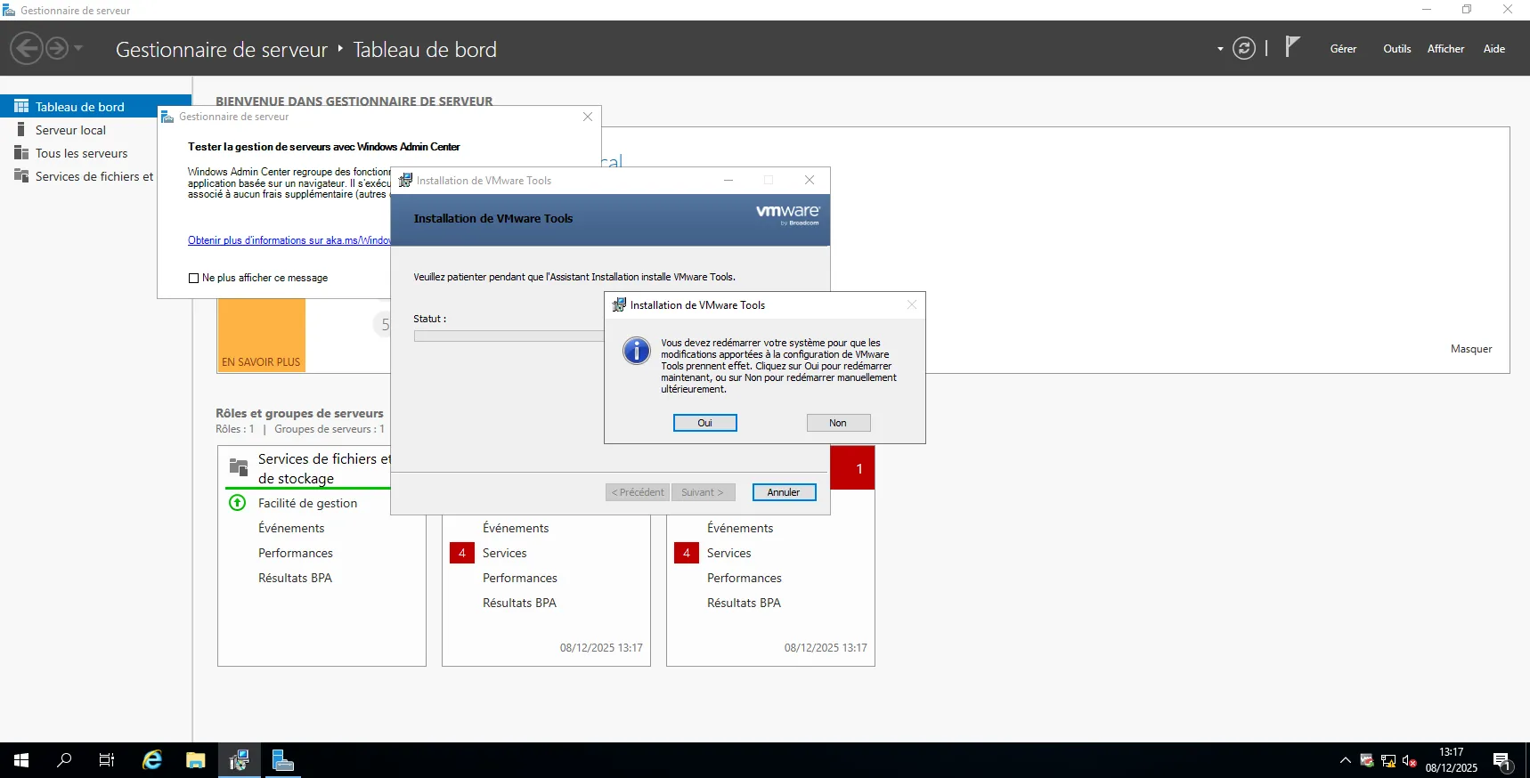Click "Rôles et groupes de serveurs" heading
Image resolution: width=1530 pixels, height=778 pixels.
click(299, 413)
